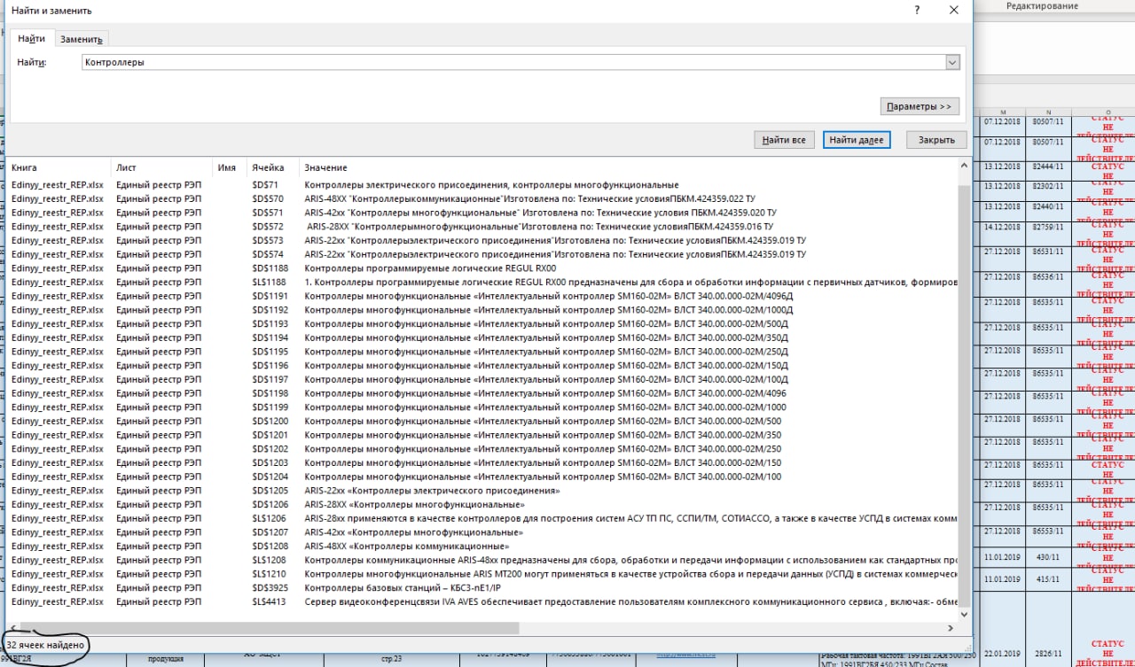1135x667 pixels.
Task: Open help via the question mark icon
Action: click(x=916, y=10)
